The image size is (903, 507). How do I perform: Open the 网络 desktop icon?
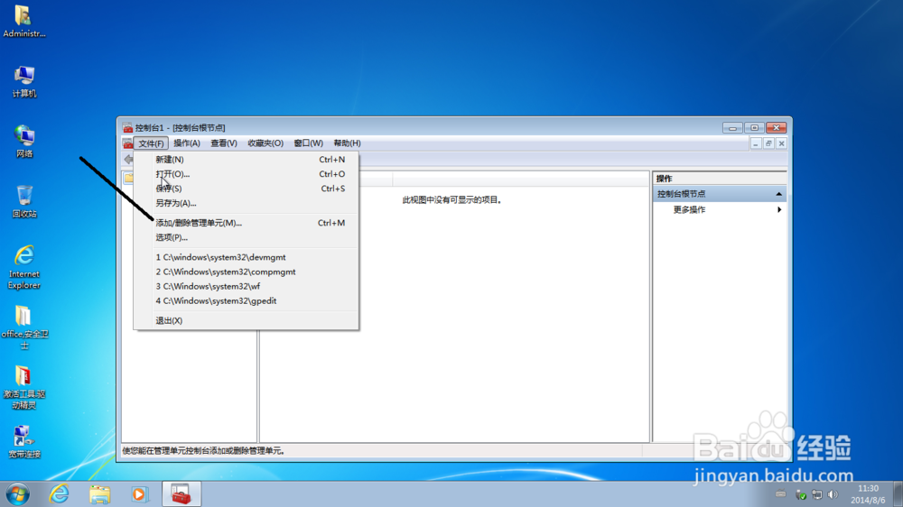(24, 142)
